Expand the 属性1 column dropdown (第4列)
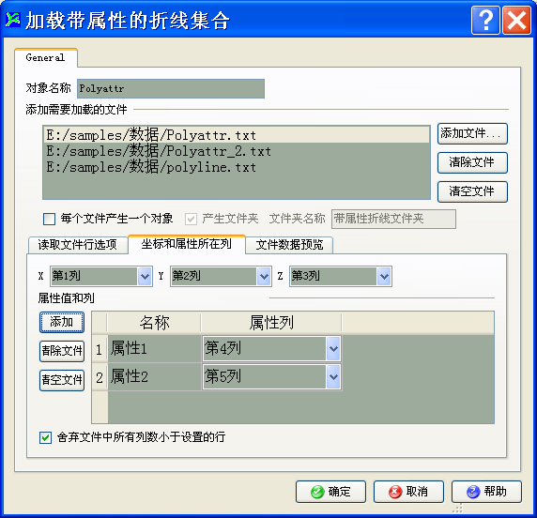Image resolution: width=537 pixels, height=518 pixels. click(333, 349)
